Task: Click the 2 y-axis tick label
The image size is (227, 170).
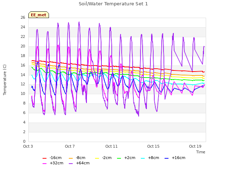Action: [x=24, y=132]
